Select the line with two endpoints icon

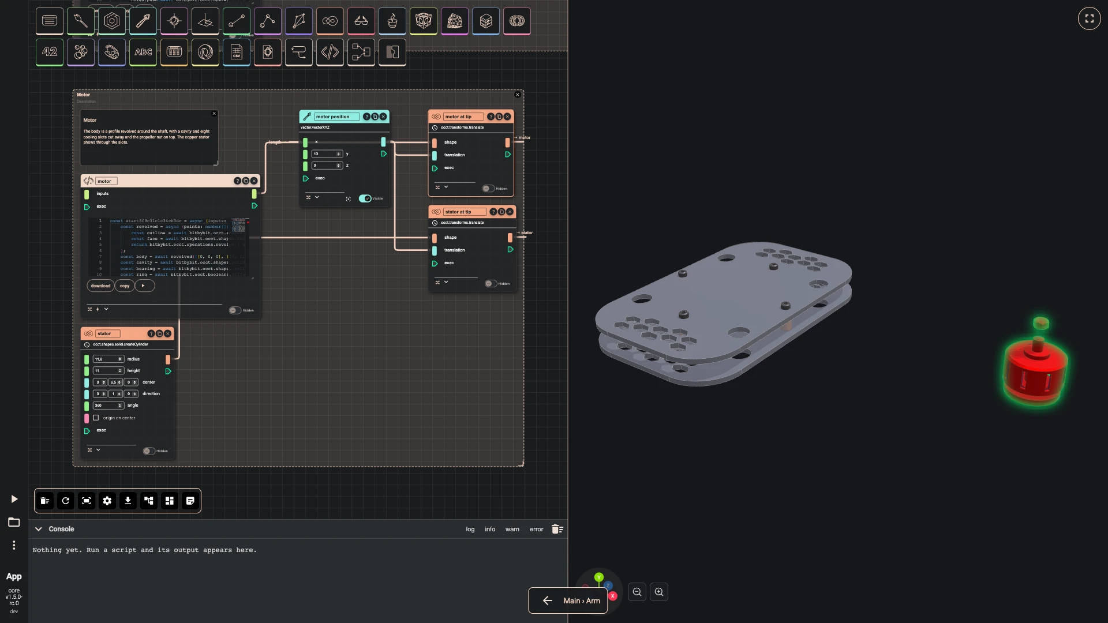click(237, 21)
